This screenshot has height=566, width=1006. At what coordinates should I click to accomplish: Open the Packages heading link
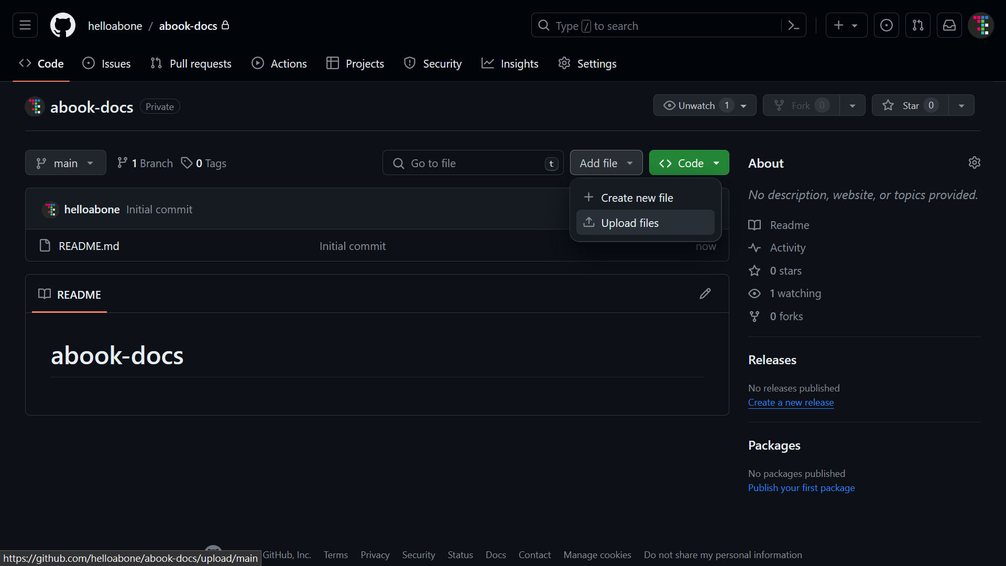coord(774,445)
